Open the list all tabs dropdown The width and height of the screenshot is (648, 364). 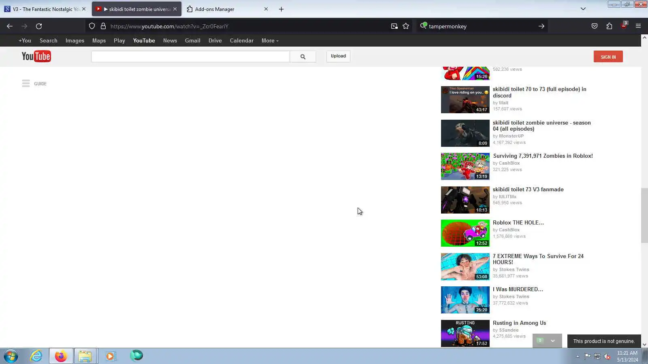pos(583,9)
